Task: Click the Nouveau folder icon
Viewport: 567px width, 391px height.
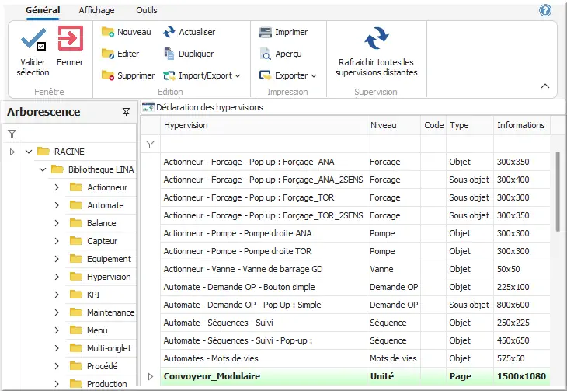Action: [108, 32]
